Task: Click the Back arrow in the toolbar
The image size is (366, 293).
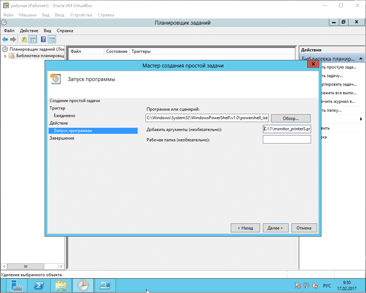Action: pos(5,40)
